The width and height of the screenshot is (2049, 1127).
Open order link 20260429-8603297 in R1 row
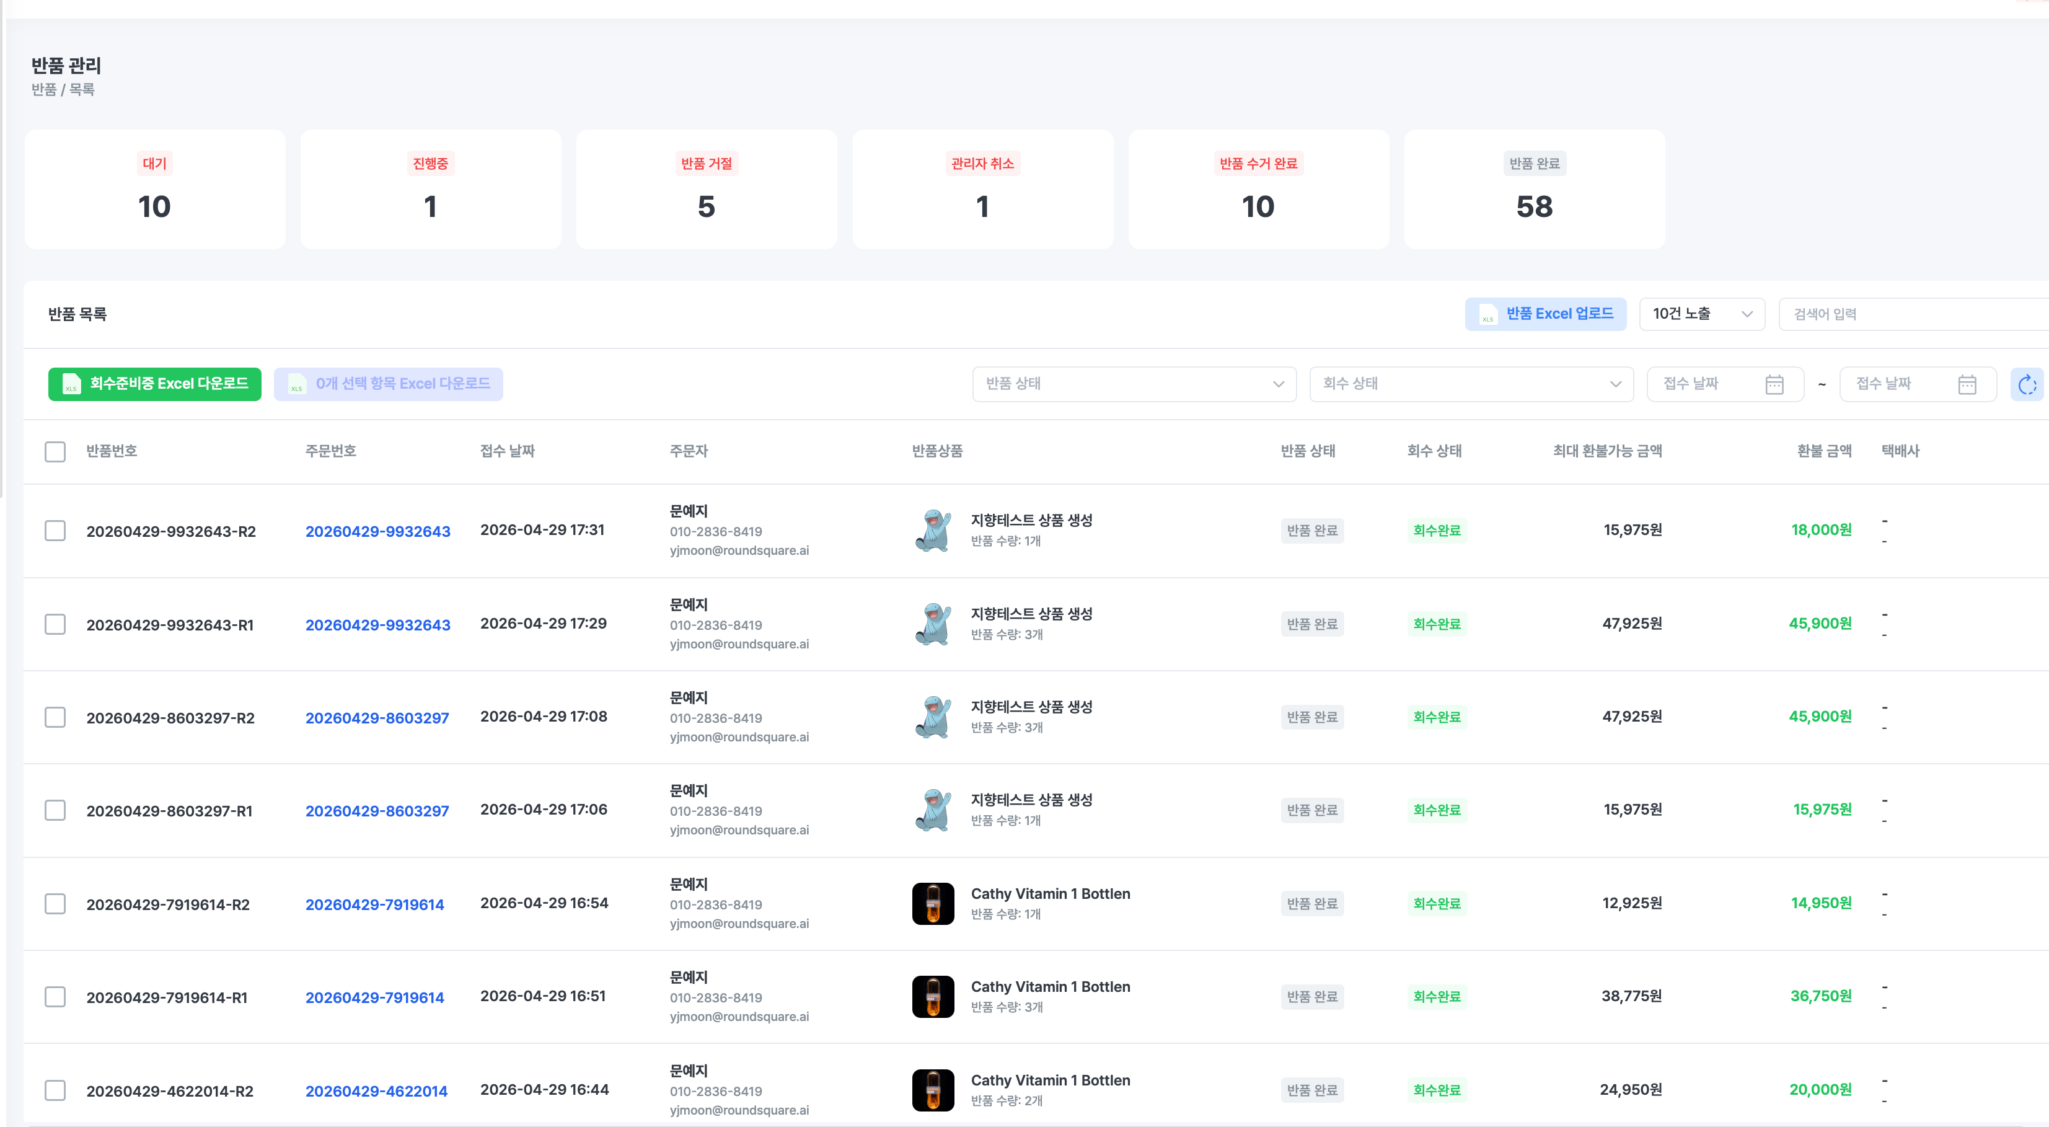[x=377, y=811]
